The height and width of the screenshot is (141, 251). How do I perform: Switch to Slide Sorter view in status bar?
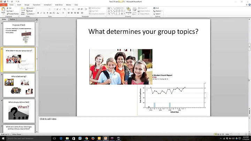(x=218, y=134)
